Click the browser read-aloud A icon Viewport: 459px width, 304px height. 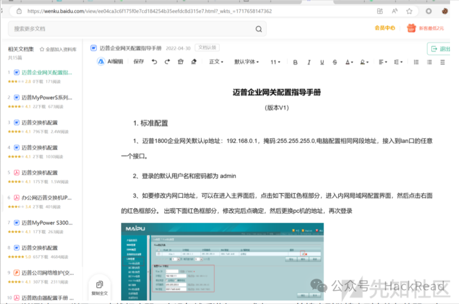pyautogui.click(x=394, y=11)
